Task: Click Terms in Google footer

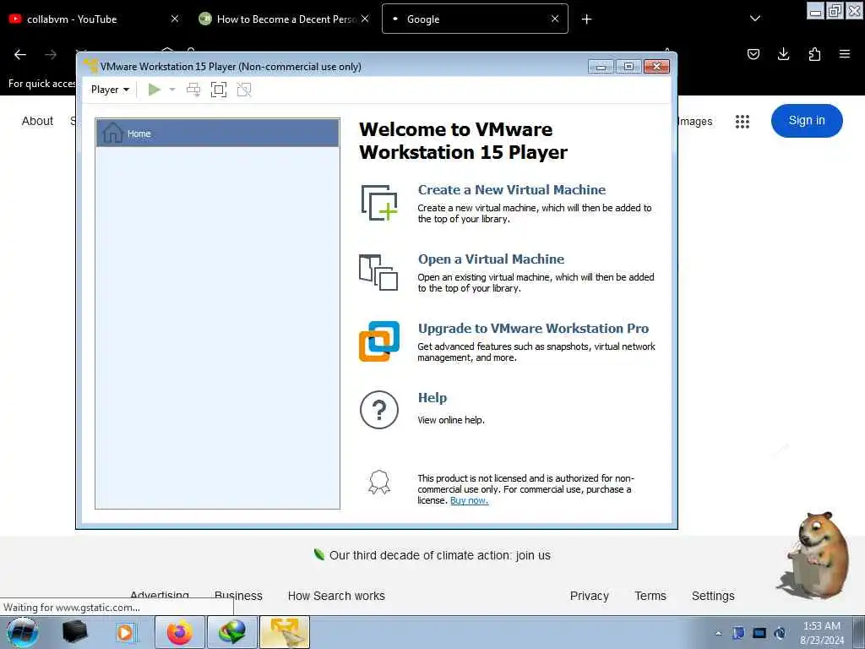Action: [650, 596]
